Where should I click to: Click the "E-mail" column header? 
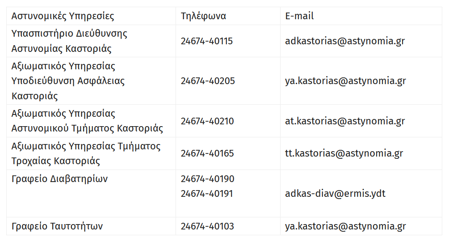299,16
